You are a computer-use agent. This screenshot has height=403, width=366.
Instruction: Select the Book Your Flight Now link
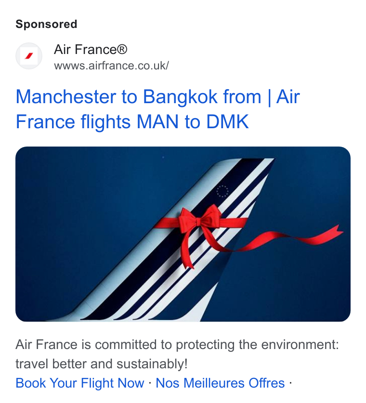[80, 383]
